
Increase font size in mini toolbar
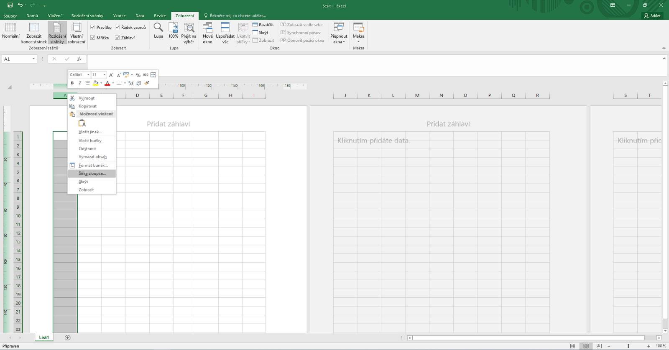[x=111, y=75]
